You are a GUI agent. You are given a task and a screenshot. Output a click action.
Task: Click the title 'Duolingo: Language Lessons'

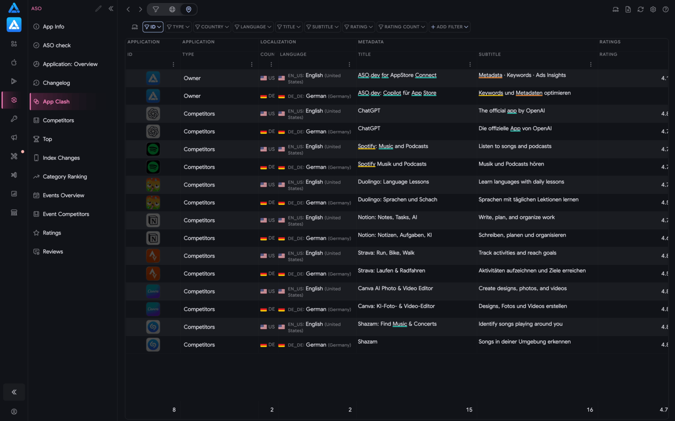393,182
